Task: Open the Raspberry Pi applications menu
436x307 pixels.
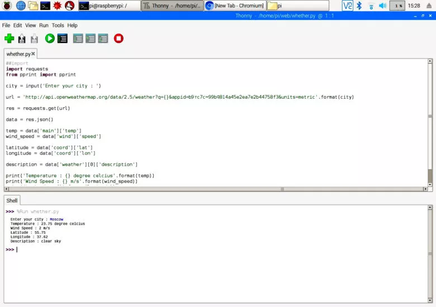Action: coord(7,6)
